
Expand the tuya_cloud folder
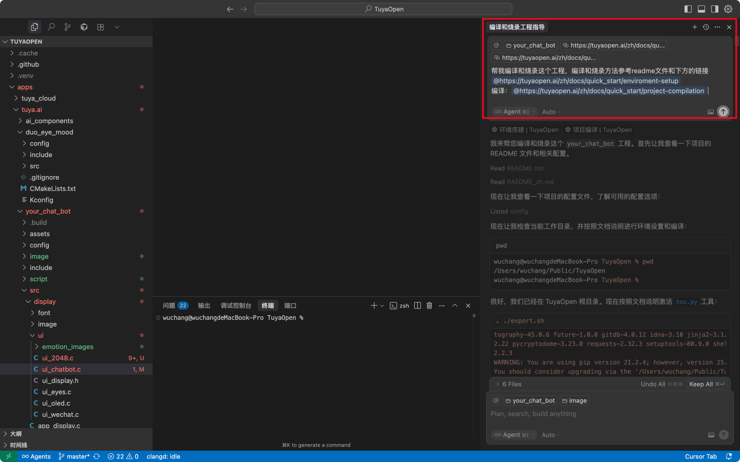pyautogui.click(x=76, y=98)
